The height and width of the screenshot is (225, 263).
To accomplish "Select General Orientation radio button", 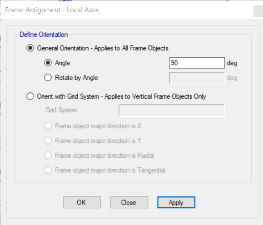I will click(x=30, y=48).
